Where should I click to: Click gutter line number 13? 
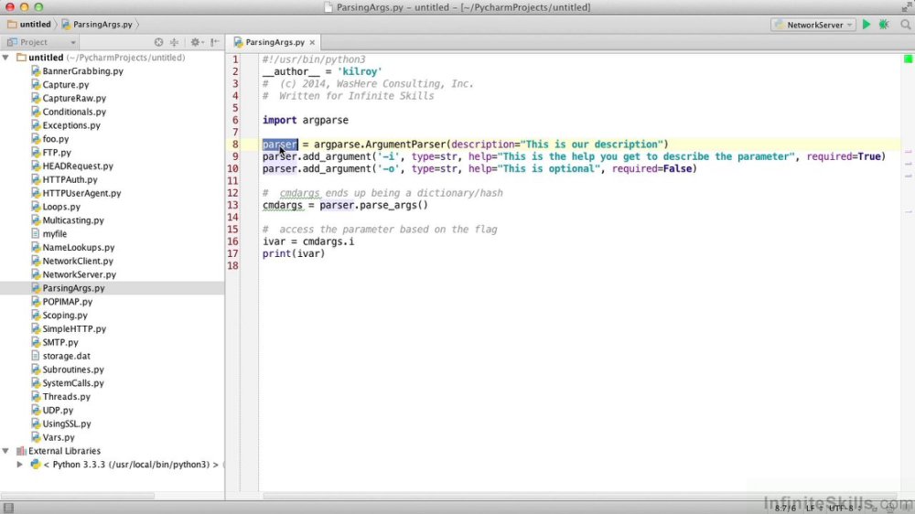[x=232, y=205]
